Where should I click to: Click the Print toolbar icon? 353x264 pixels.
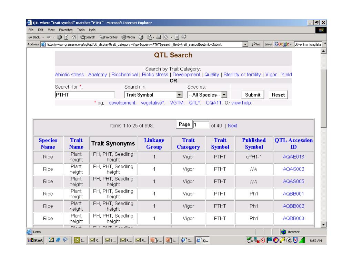(x=159, y=37)
